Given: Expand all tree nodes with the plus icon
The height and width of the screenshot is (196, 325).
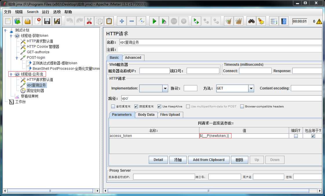Looking at the screenshot, I should tap(122, 21).
